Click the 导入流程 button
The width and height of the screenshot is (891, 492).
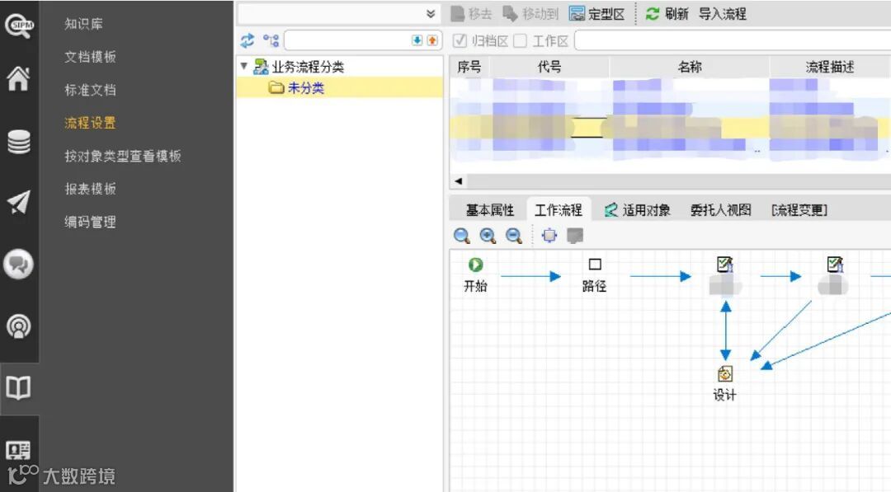point(722,14)
